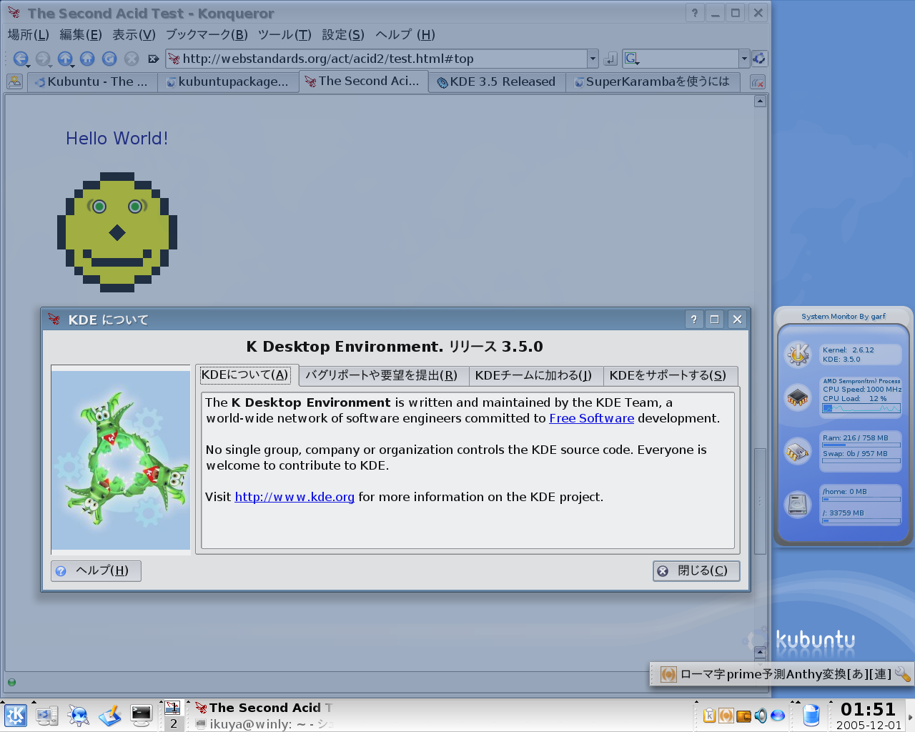Expand the search bar dropdown arrow
Screen dimensions: 915x732
click(x=744, y=59)
